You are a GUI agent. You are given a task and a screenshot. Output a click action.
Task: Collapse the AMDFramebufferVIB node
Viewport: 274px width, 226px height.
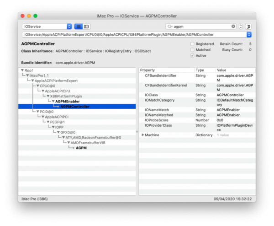click(x=68, y=143)
